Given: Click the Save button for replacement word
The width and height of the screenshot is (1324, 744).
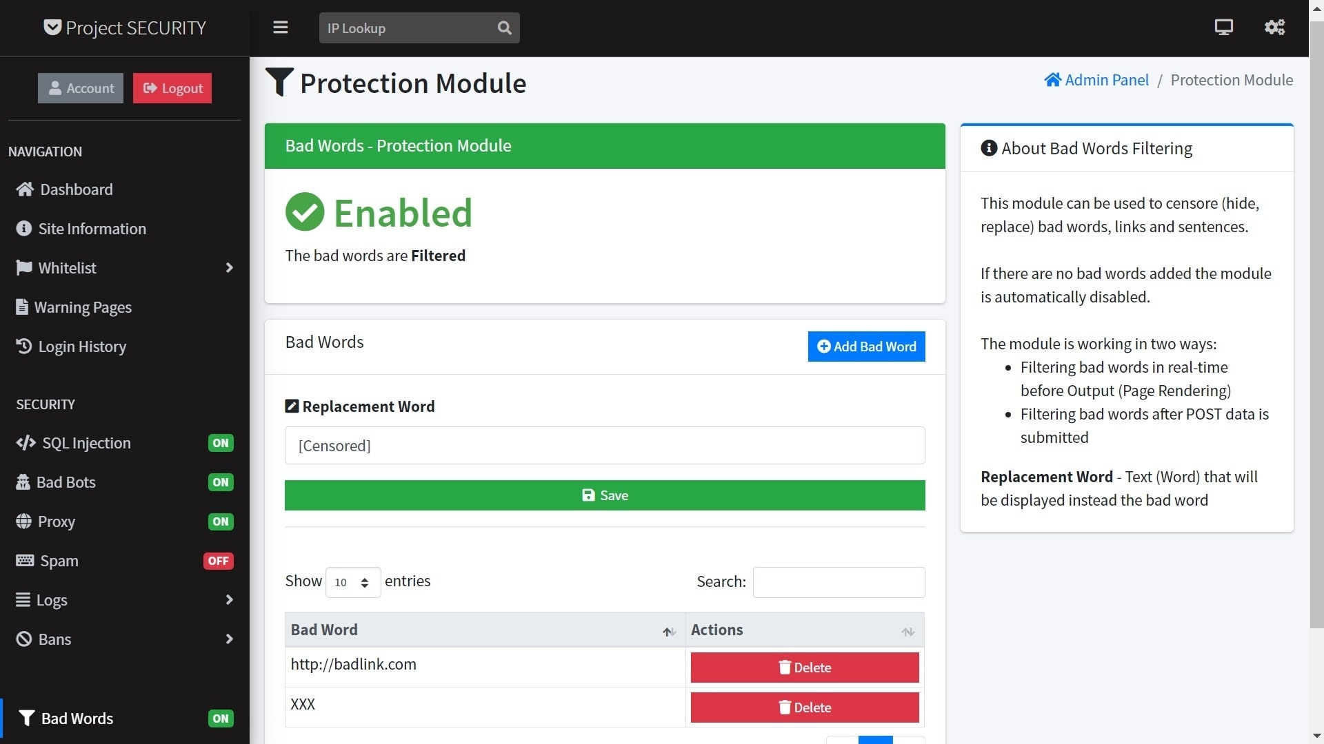Looking at the screenshot, I should point(605,494).
